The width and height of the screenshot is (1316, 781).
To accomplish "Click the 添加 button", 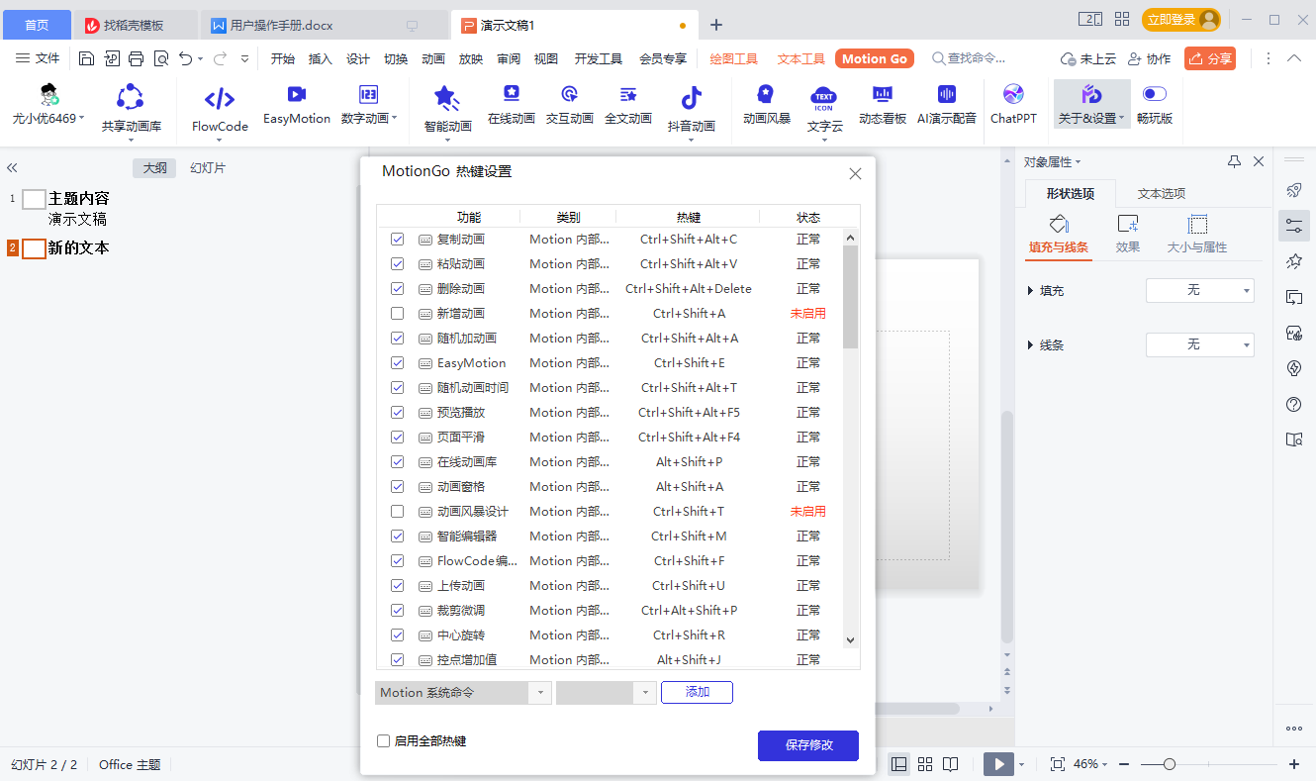I will [698, 692].
